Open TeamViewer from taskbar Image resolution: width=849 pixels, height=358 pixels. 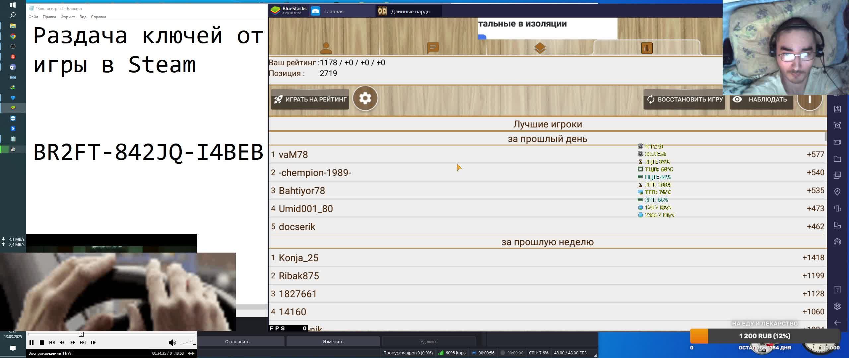[x=13, y=118]
